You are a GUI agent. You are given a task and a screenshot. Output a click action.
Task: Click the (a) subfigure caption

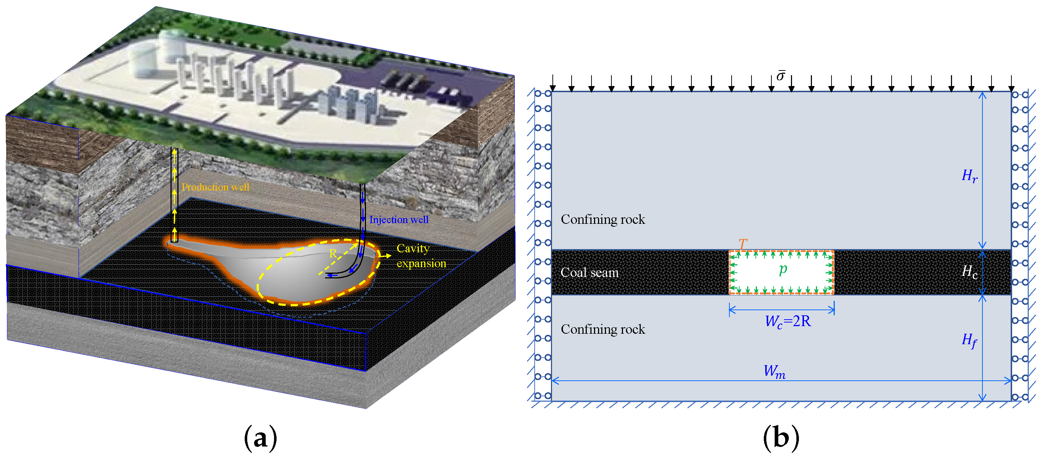[261, 438]
